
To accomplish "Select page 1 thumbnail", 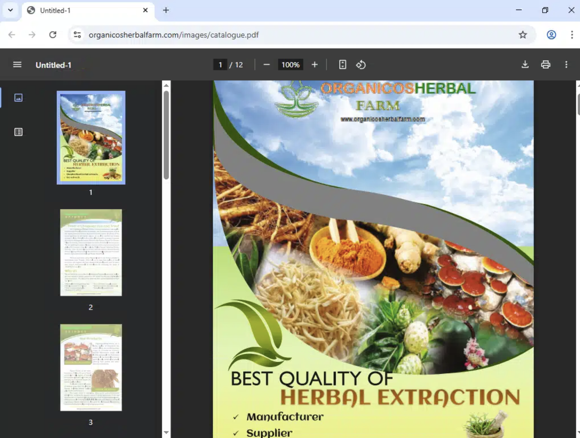I will click(91, 137).
